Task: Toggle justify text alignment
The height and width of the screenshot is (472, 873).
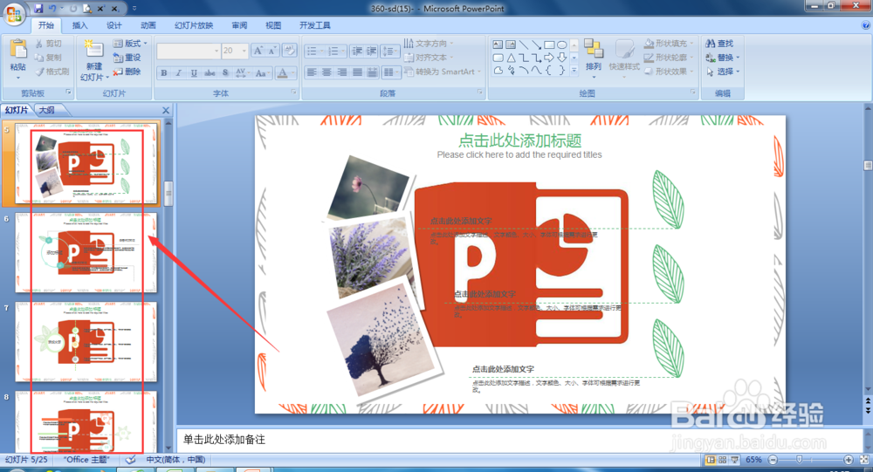Action: [357, 72]
